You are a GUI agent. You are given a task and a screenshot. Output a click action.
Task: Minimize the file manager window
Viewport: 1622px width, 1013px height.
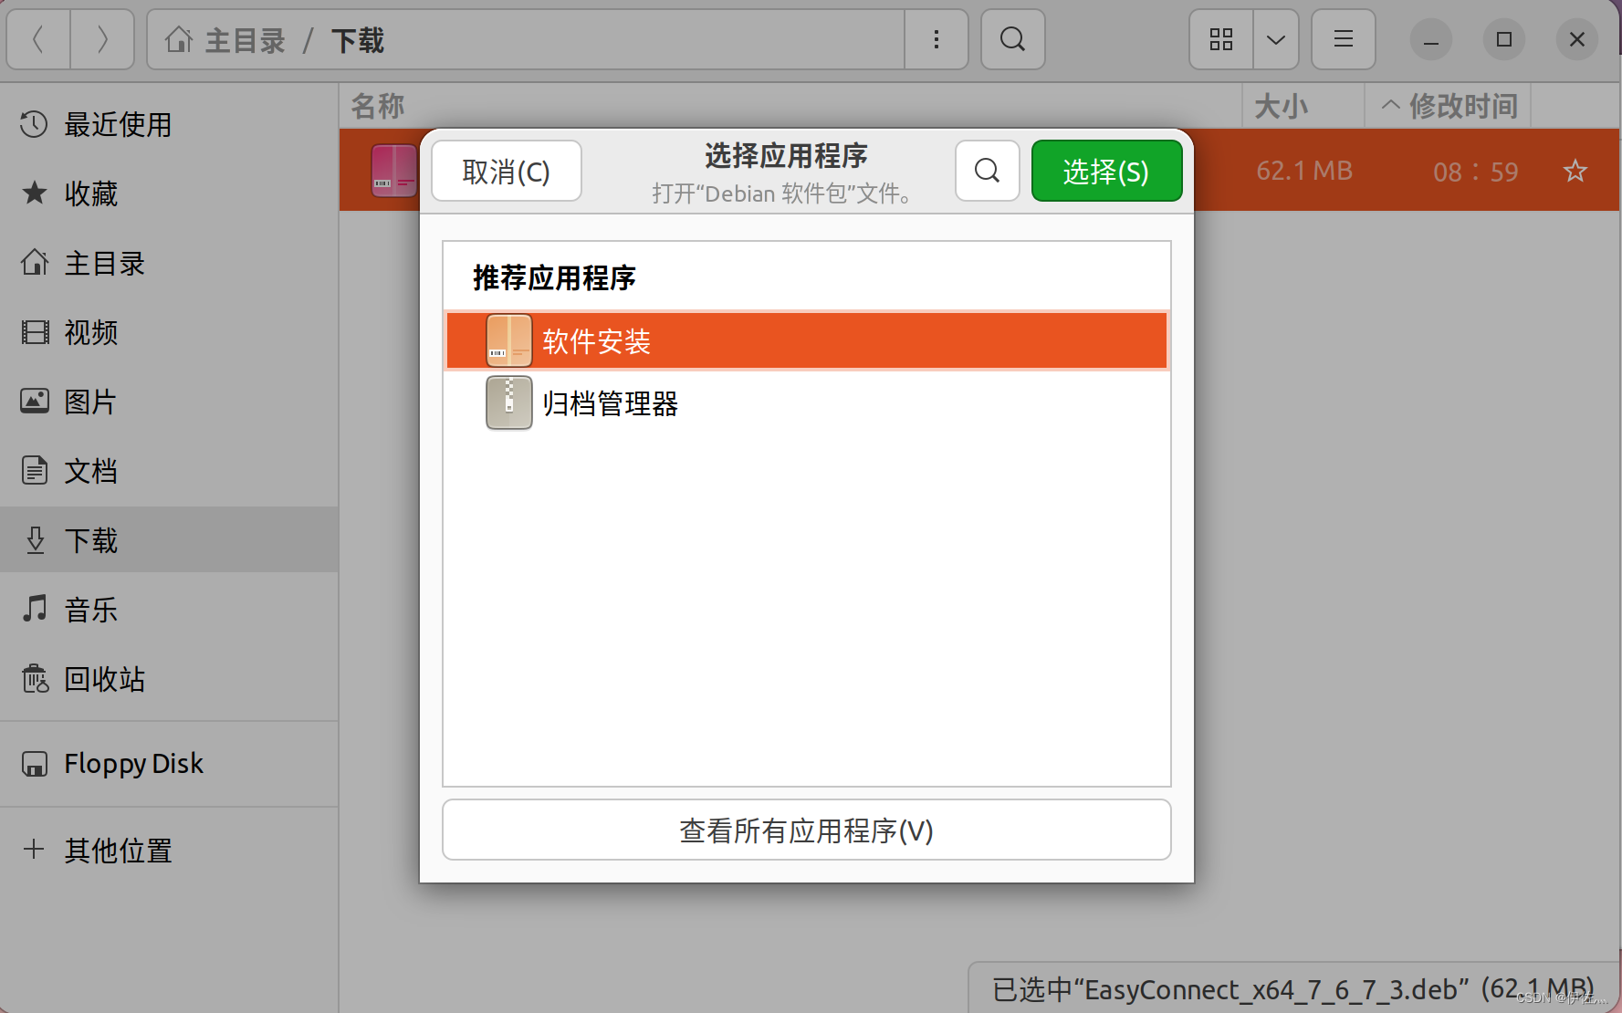[1431, 40]
